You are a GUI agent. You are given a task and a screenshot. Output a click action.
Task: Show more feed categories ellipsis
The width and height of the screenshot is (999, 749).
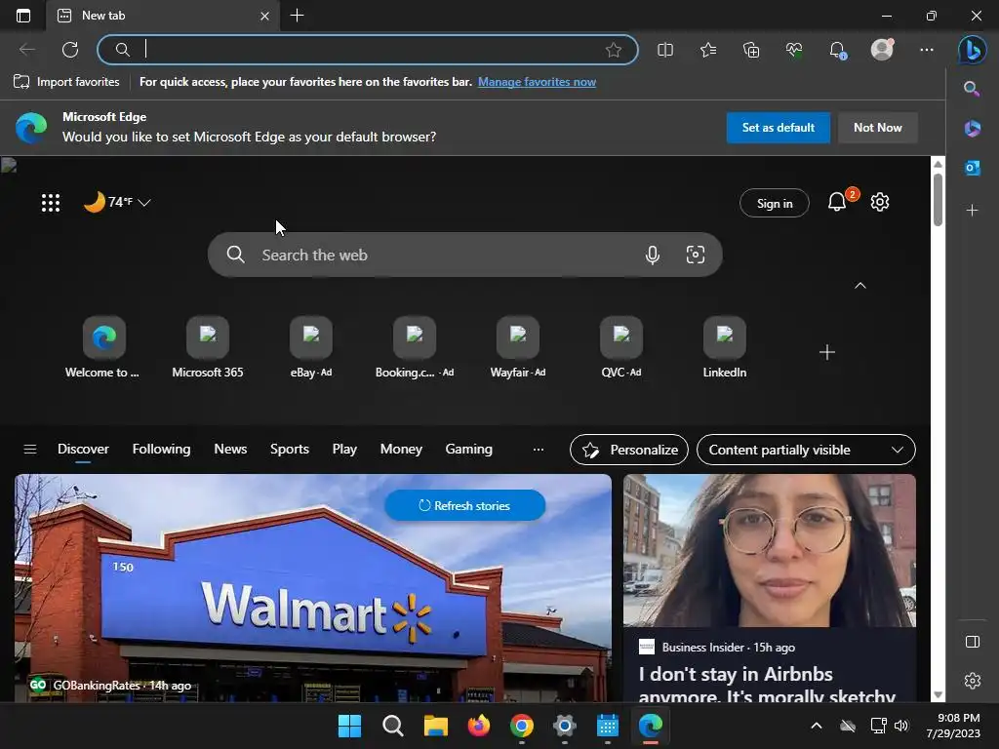tap(539, 449)
